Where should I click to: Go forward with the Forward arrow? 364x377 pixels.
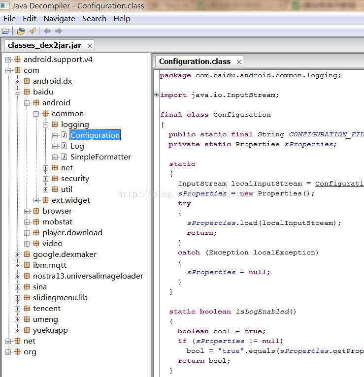click(x=59, y=31)
